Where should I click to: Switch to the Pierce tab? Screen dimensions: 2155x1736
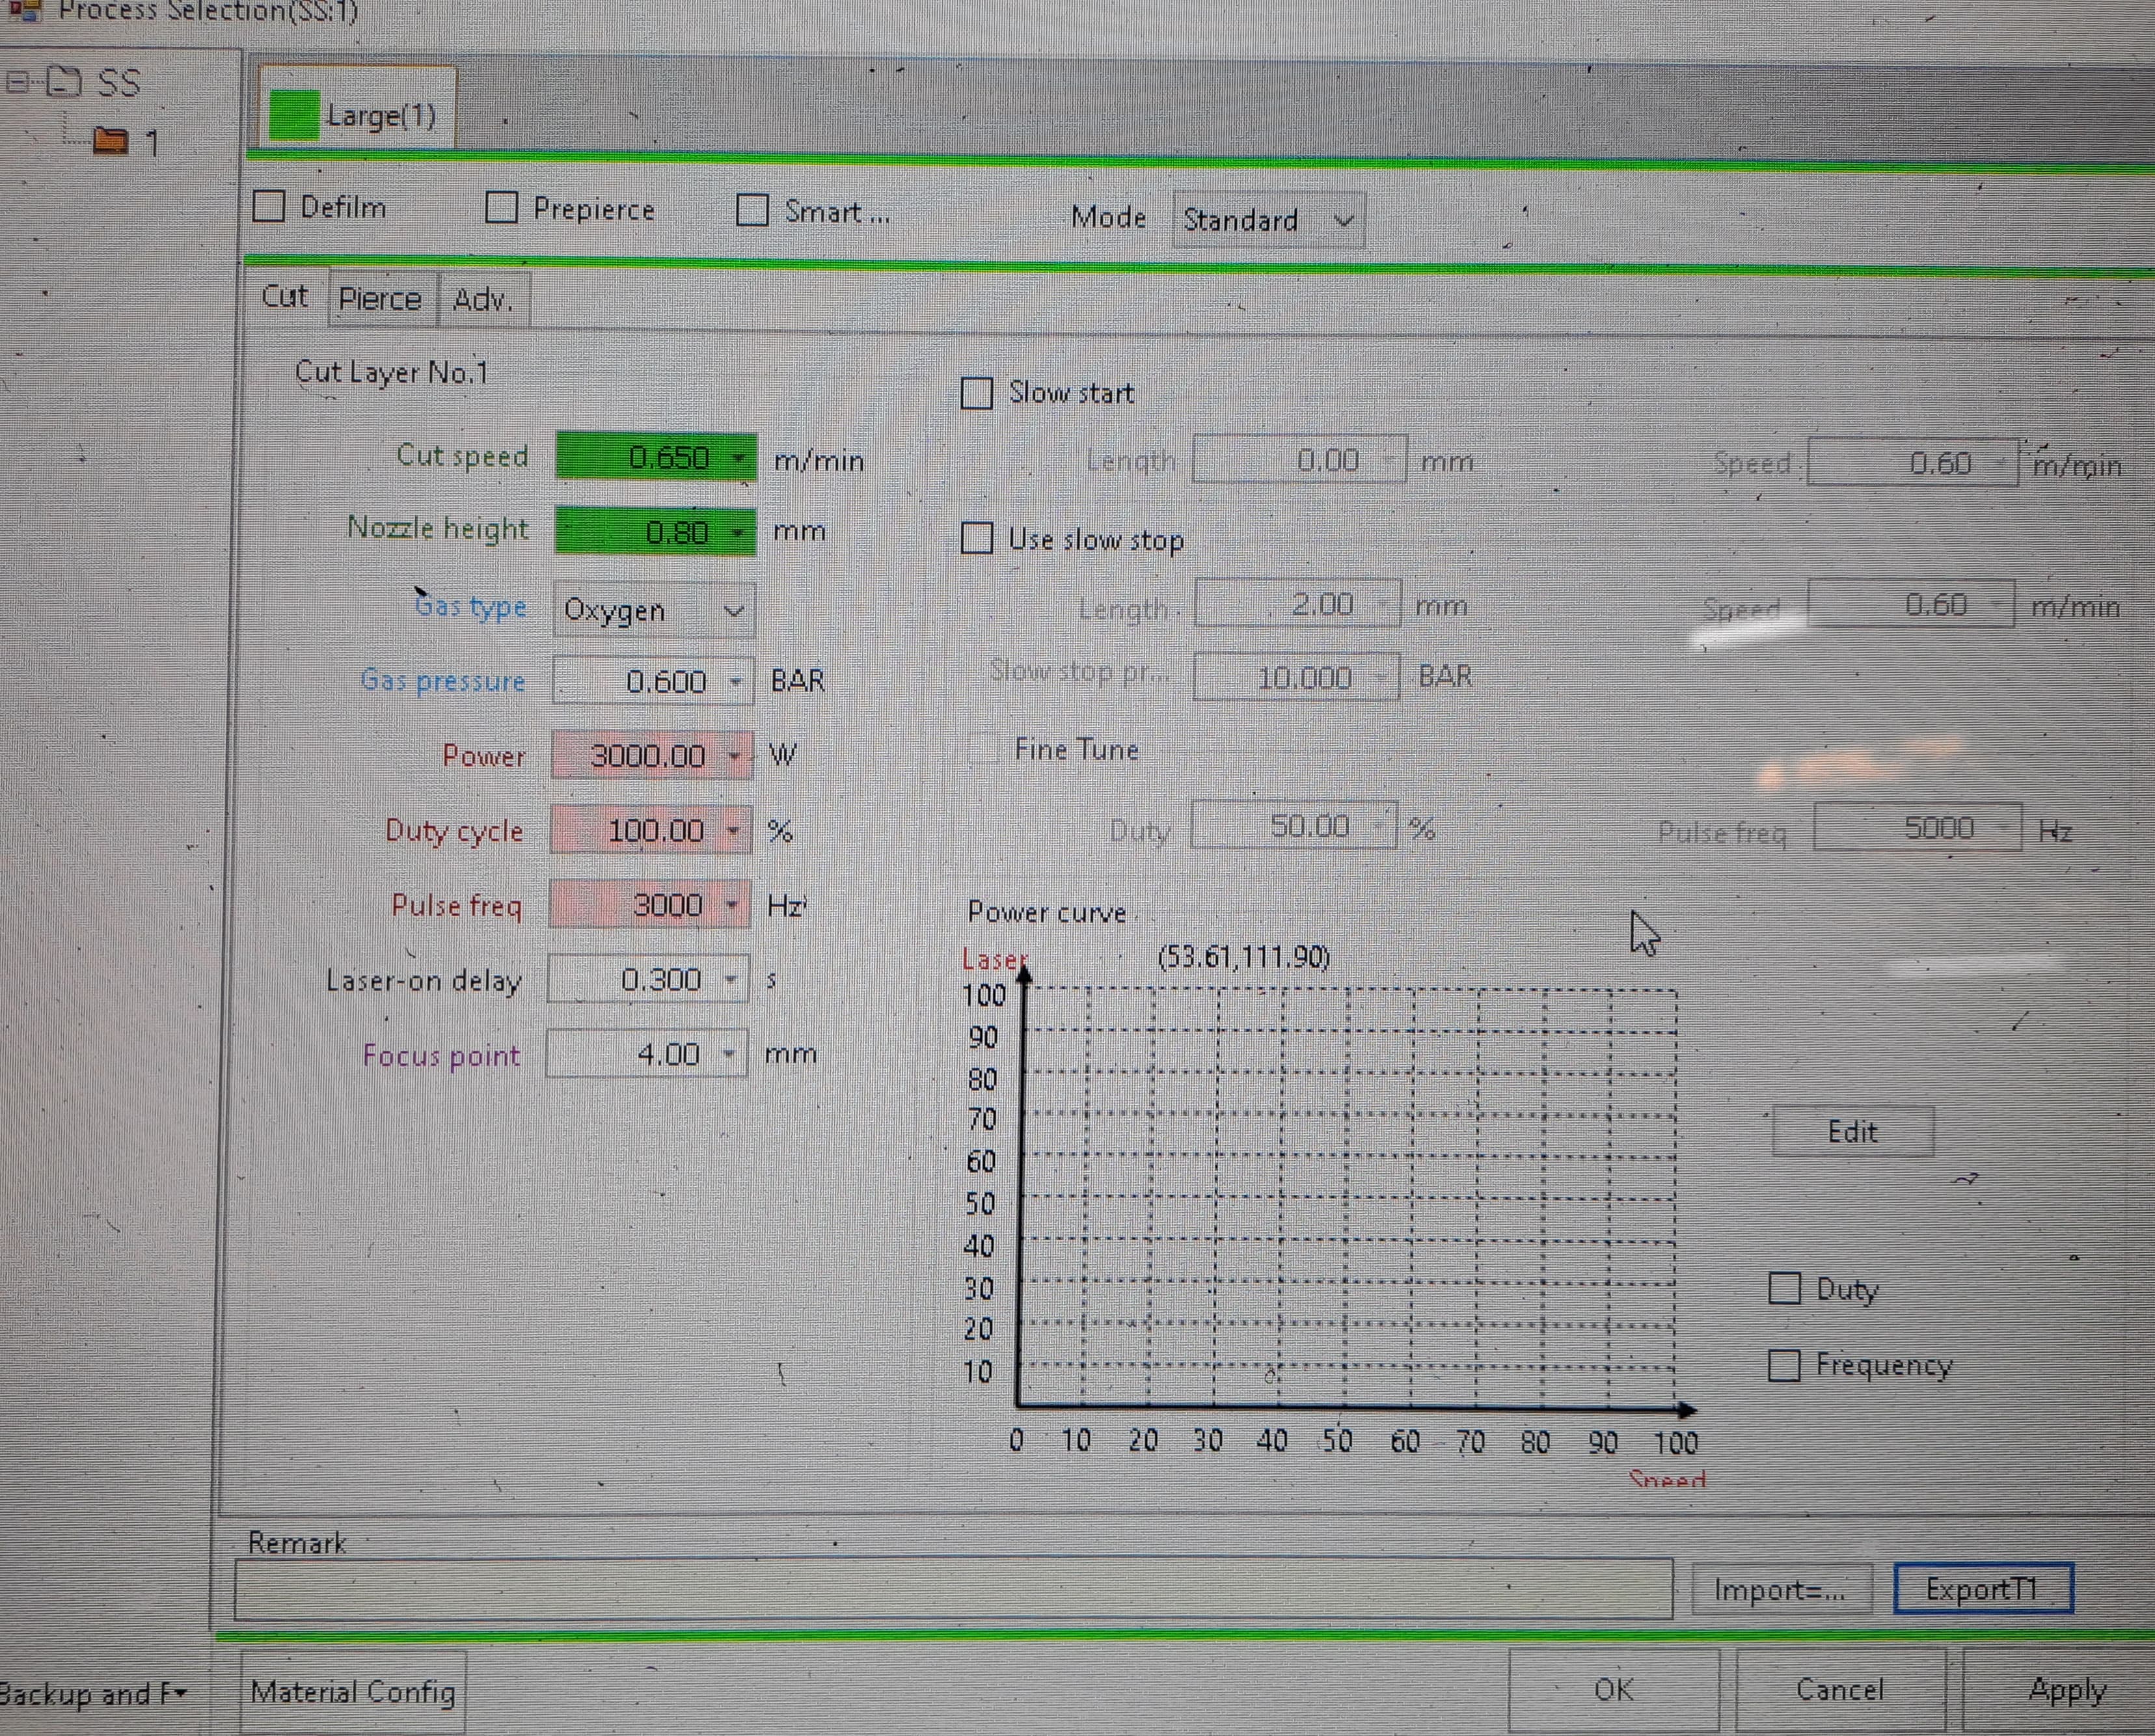coord(380,299)
